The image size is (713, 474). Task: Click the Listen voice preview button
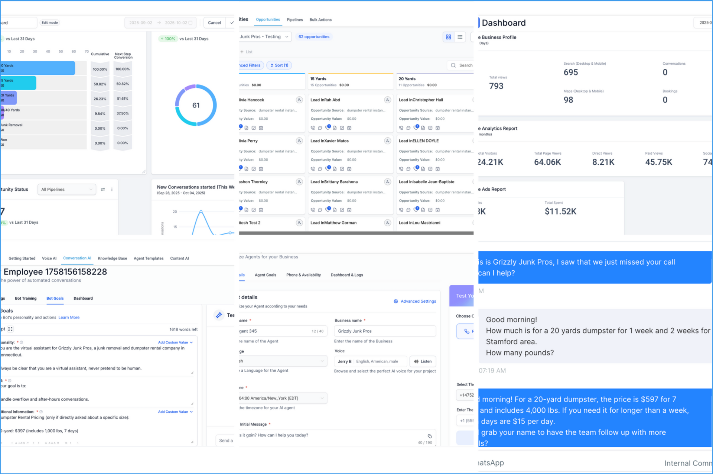(x=423, y=361)
